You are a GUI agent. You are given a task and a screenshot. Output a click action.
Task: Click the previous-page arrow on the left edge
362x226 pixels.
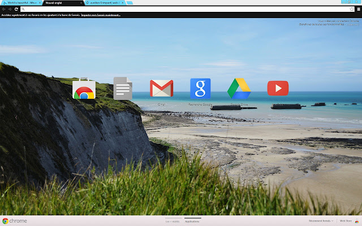pos(16,118)
